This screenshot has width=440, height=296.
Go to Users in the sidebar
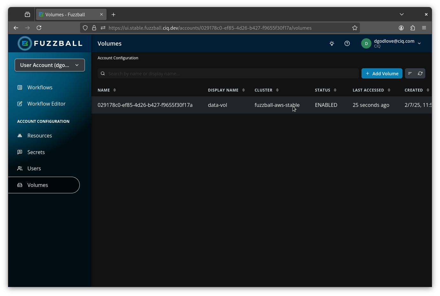34,168
